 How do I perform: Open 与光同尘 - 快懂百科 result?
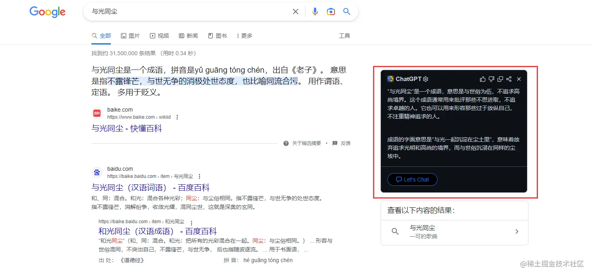(x=127, y=129)
